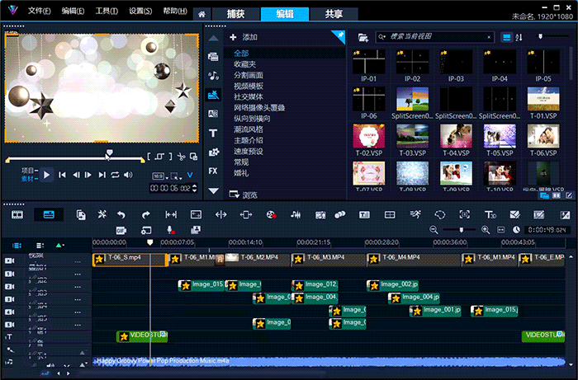Image resolution: width=578 pixels, height=380 pixels.
Task: Click the library thumbnail size slider
Action: [x=541, y=37]
